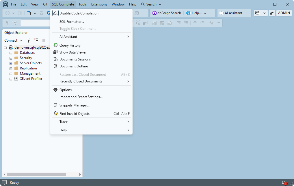Open the dropdown next to Help toolbar button
Screen dimensions: 294x186
(x=205, y=13)
